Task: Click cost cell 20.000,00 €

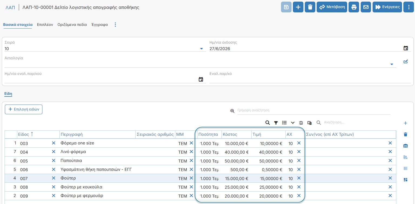Action: [x=236, y=196]
